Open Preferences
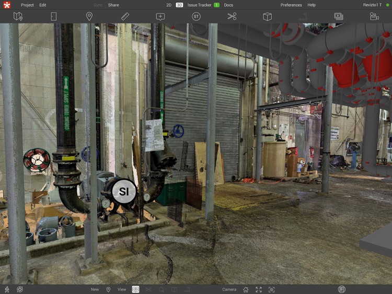 (291, 5)
